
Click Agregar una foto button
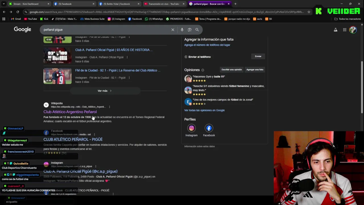(x=255, y=69)
